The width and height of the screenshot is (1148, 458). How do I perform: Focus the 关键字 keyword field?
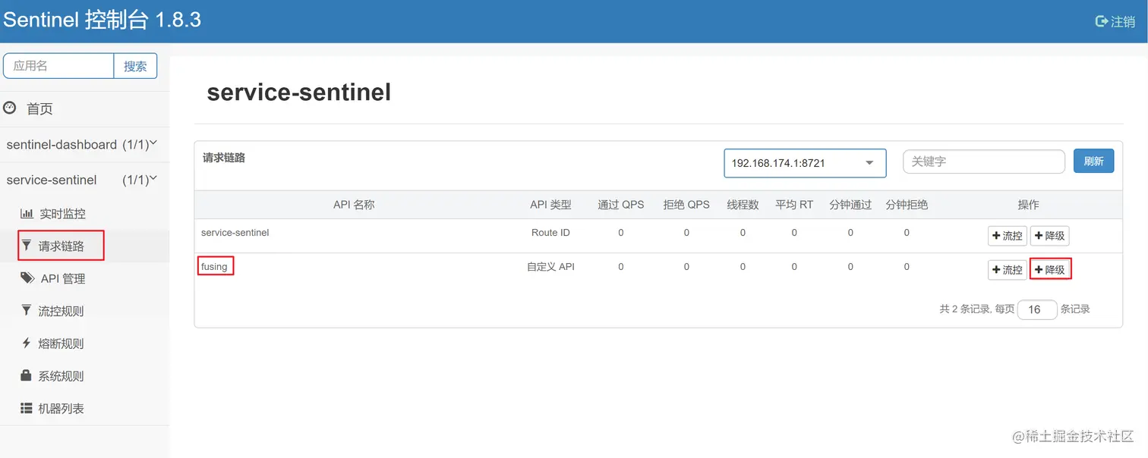(984, 162)
